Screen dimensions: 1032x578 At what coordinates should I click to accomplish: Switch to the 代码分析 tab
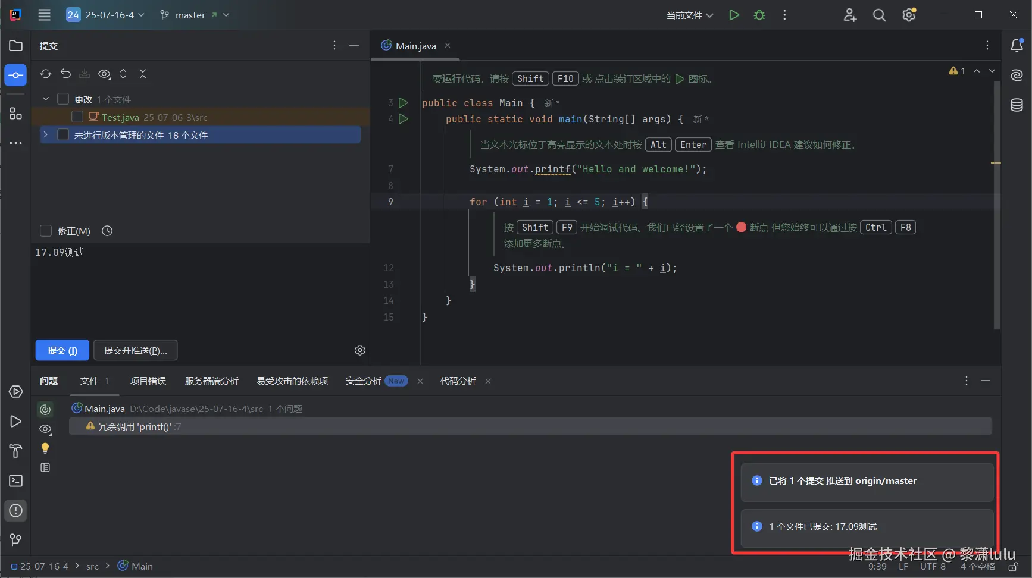click(x=458, y=381)
